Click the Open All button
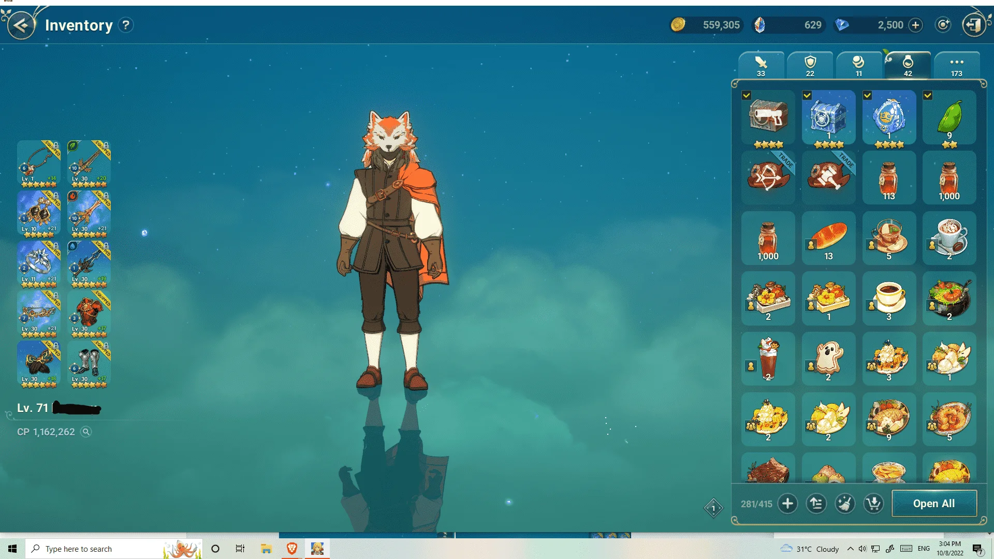Viewport: 994px width, 559px height. (x=934, y=504)
